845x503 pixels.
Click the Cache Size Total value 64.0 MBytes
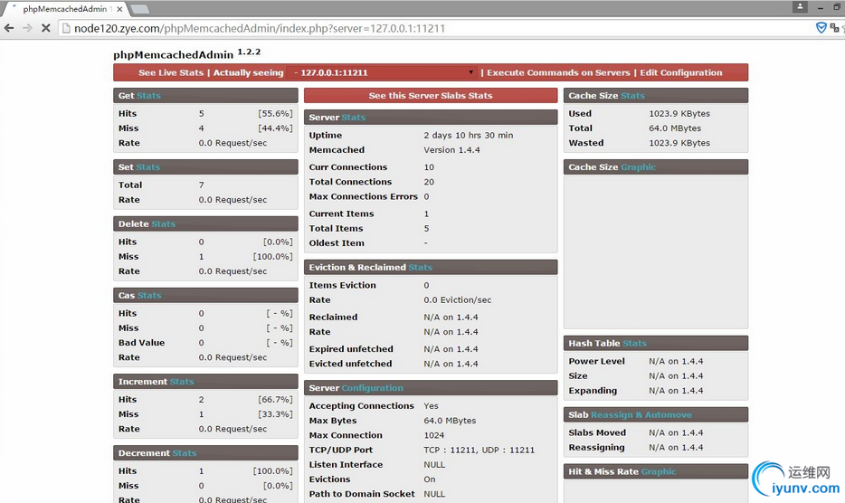675,128
